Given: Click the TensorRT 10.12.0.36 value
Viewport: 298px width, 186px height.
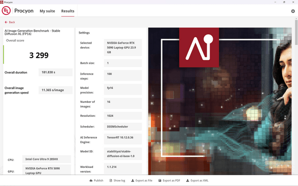Looking at the screenshot, I should [x=123, y=139].
